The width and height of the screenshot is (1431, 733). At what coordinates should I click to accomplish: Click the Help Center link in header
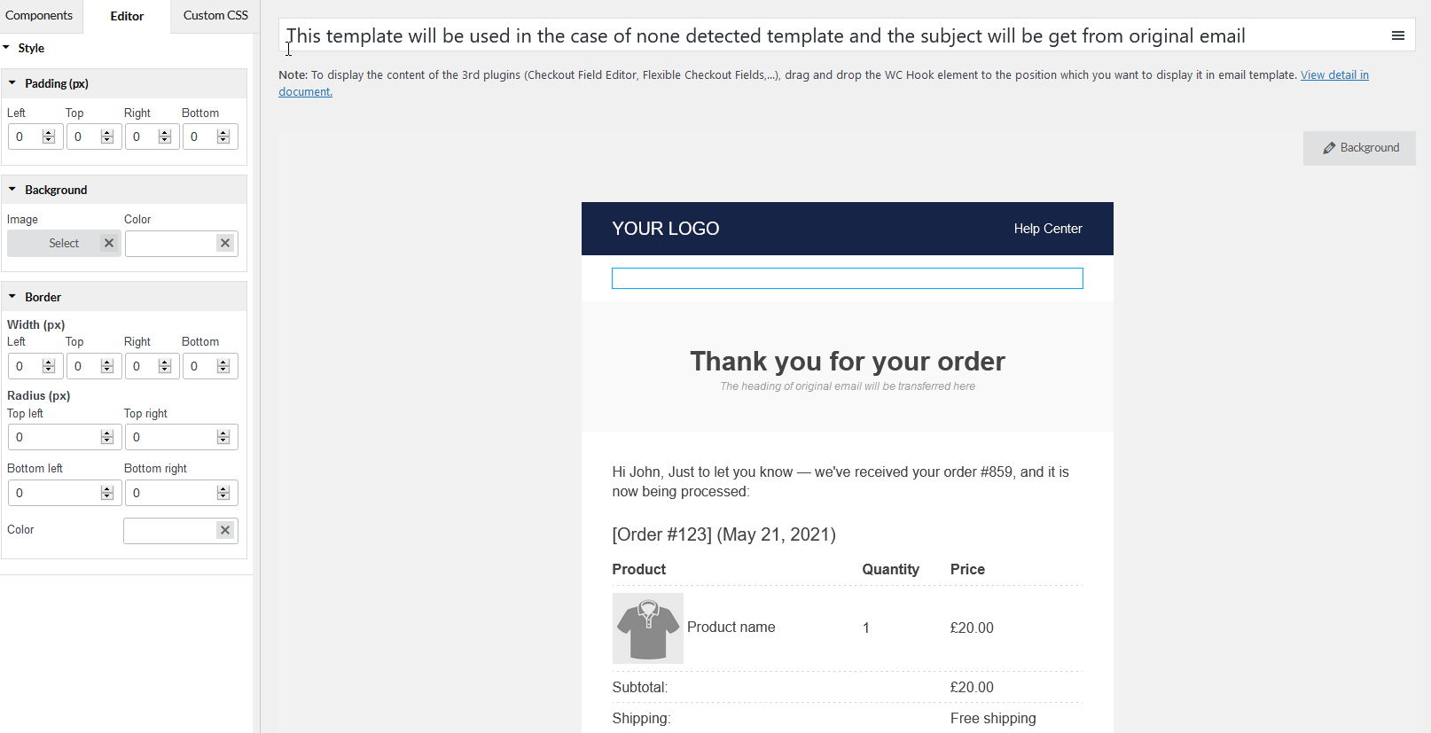1048,229
